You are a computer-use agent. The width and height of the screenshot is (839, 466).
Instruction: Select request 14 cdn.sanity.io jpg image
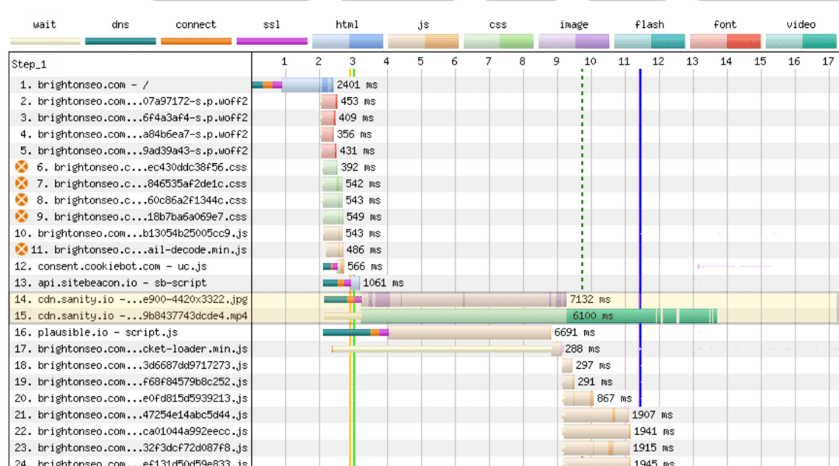click(131, 299)
